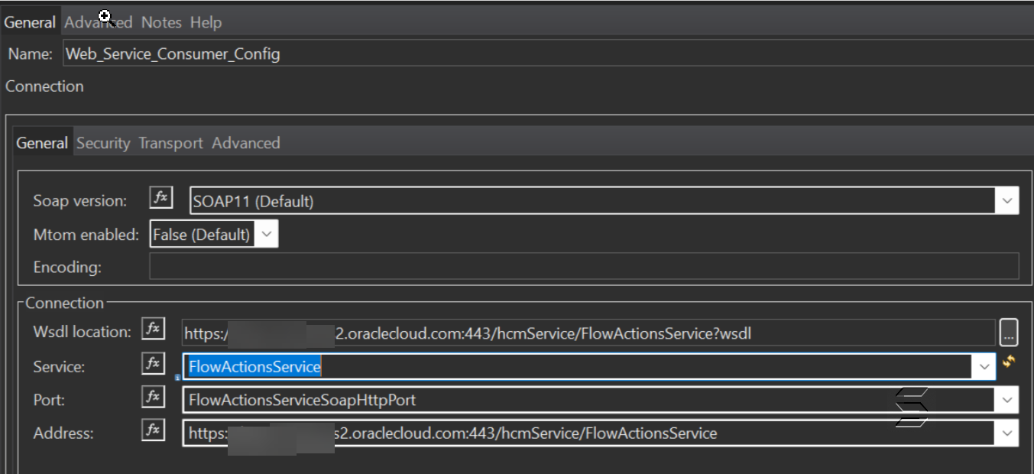1034x474 pixels.
Task: Switch to the Security sub-tab
Action: (x=103, y=143)
